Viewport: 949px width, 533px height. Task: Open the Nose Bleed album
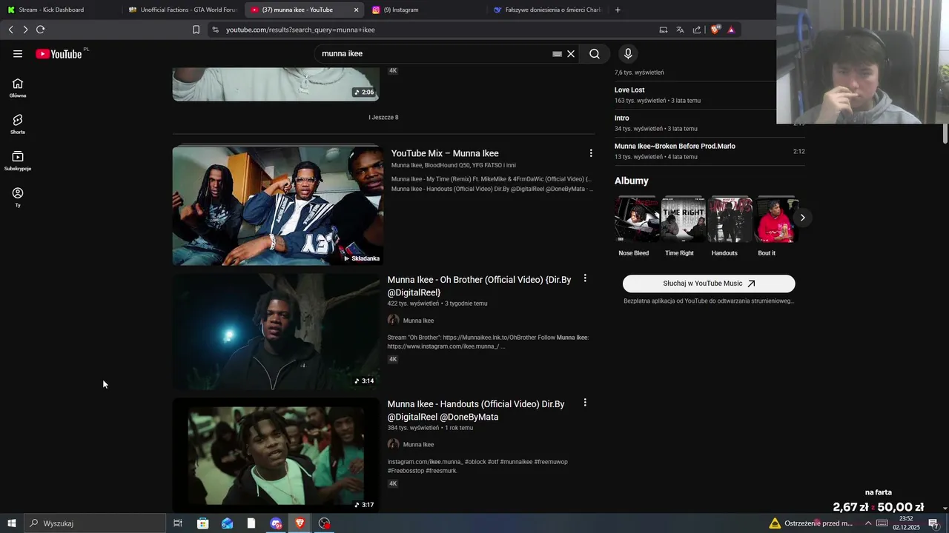[637, 219]
